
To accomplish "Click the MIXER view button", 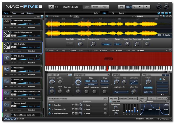I will [96, 7].
